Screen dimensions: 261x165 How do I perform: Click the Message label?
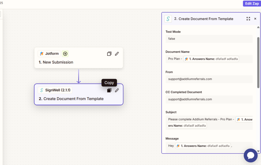[x=172, y=138]
